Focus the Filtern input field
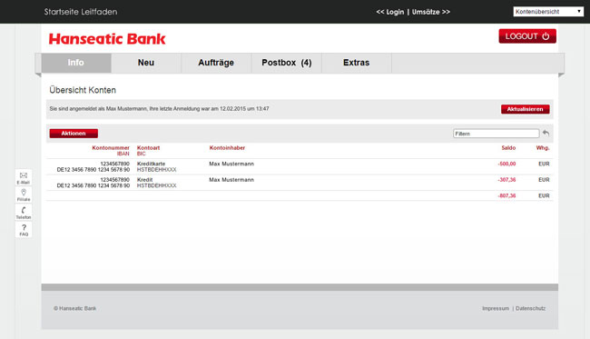The height and width of the screenshot is (339, 590). [x=496, y=134]
